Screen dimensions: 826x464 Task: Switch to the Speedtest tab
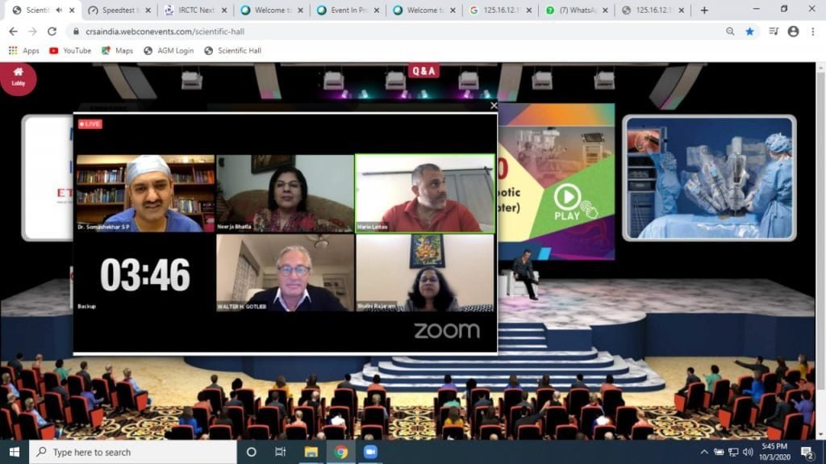pos(117,10)
